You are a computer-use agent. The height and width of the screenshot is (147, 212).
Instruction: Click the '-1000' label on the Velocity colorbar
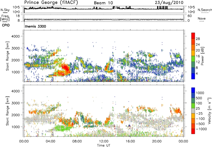201,129
